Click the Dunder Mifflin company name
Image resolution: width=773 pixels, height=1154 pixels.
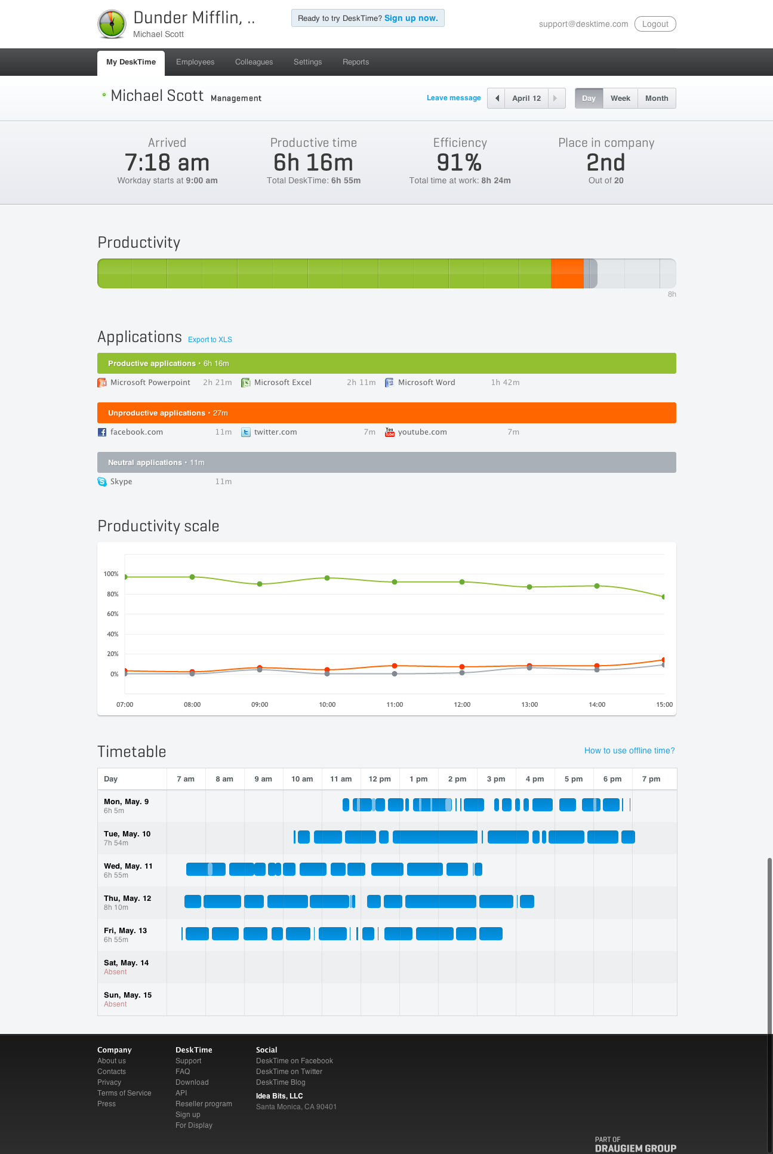coord(194,18)
